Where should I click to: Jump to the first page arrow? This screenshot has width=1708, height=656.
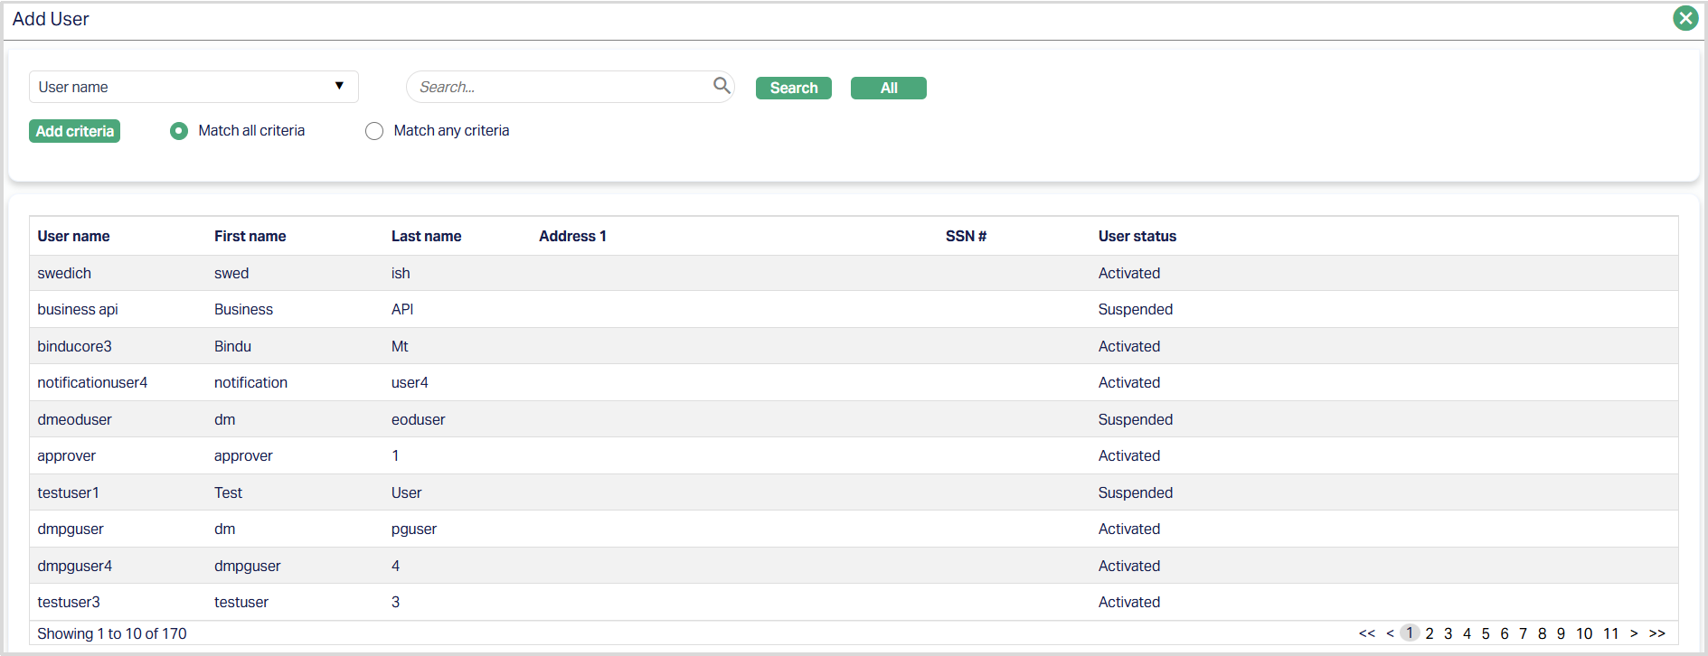pos(1366,633)
